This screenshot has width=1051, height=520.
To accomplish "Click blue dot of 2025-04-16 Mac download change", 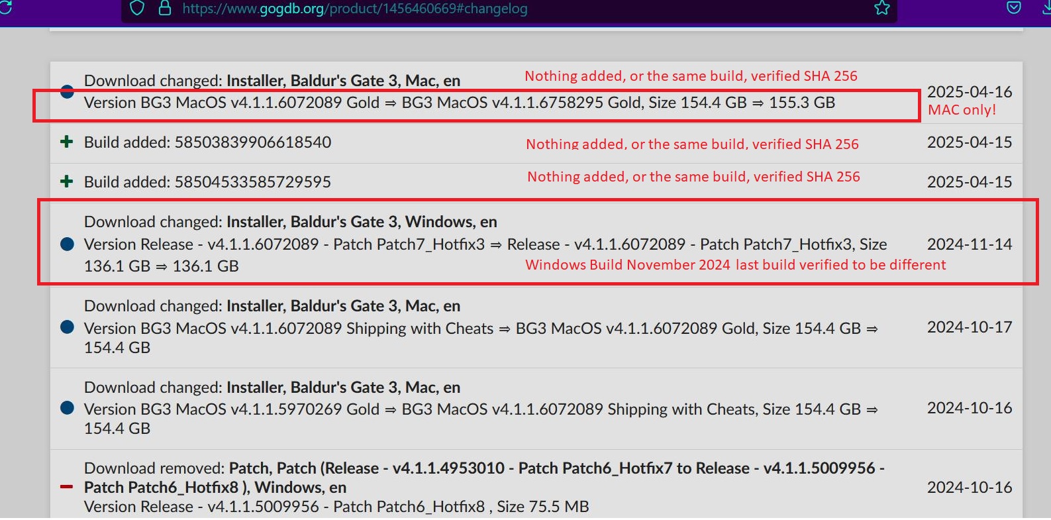I will click(x=67, y=91).
